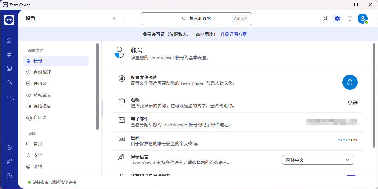Open the Home icon in left rail
Screen dimensions: 378x189
point(9,40)
